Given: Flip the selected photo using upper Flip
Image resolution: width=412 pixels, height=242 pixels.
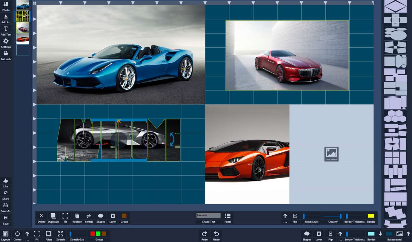Looking at the screenshot, I should coord(295,218).
